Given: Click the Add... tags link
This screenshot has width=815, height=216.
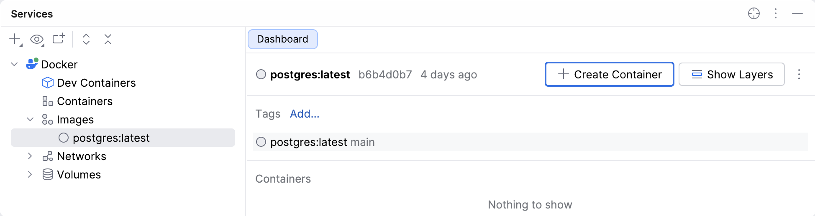Looking at the screenshot, I should pyautogui.click(x=305, y=114).
